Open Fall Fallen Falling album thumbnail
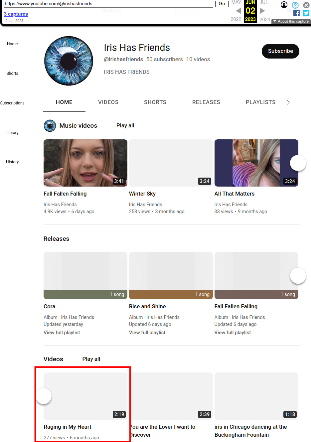 (256, 276)
